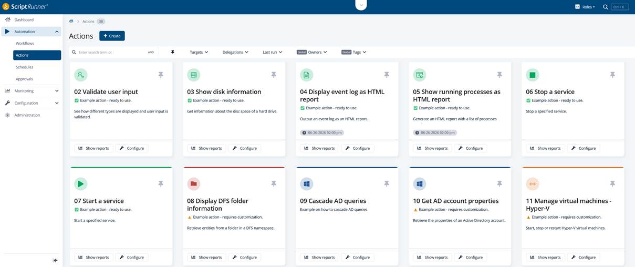Pin the 11 Manage virtual machines action
Viewport: 635px width, 267px height.
tap(612, 184)
